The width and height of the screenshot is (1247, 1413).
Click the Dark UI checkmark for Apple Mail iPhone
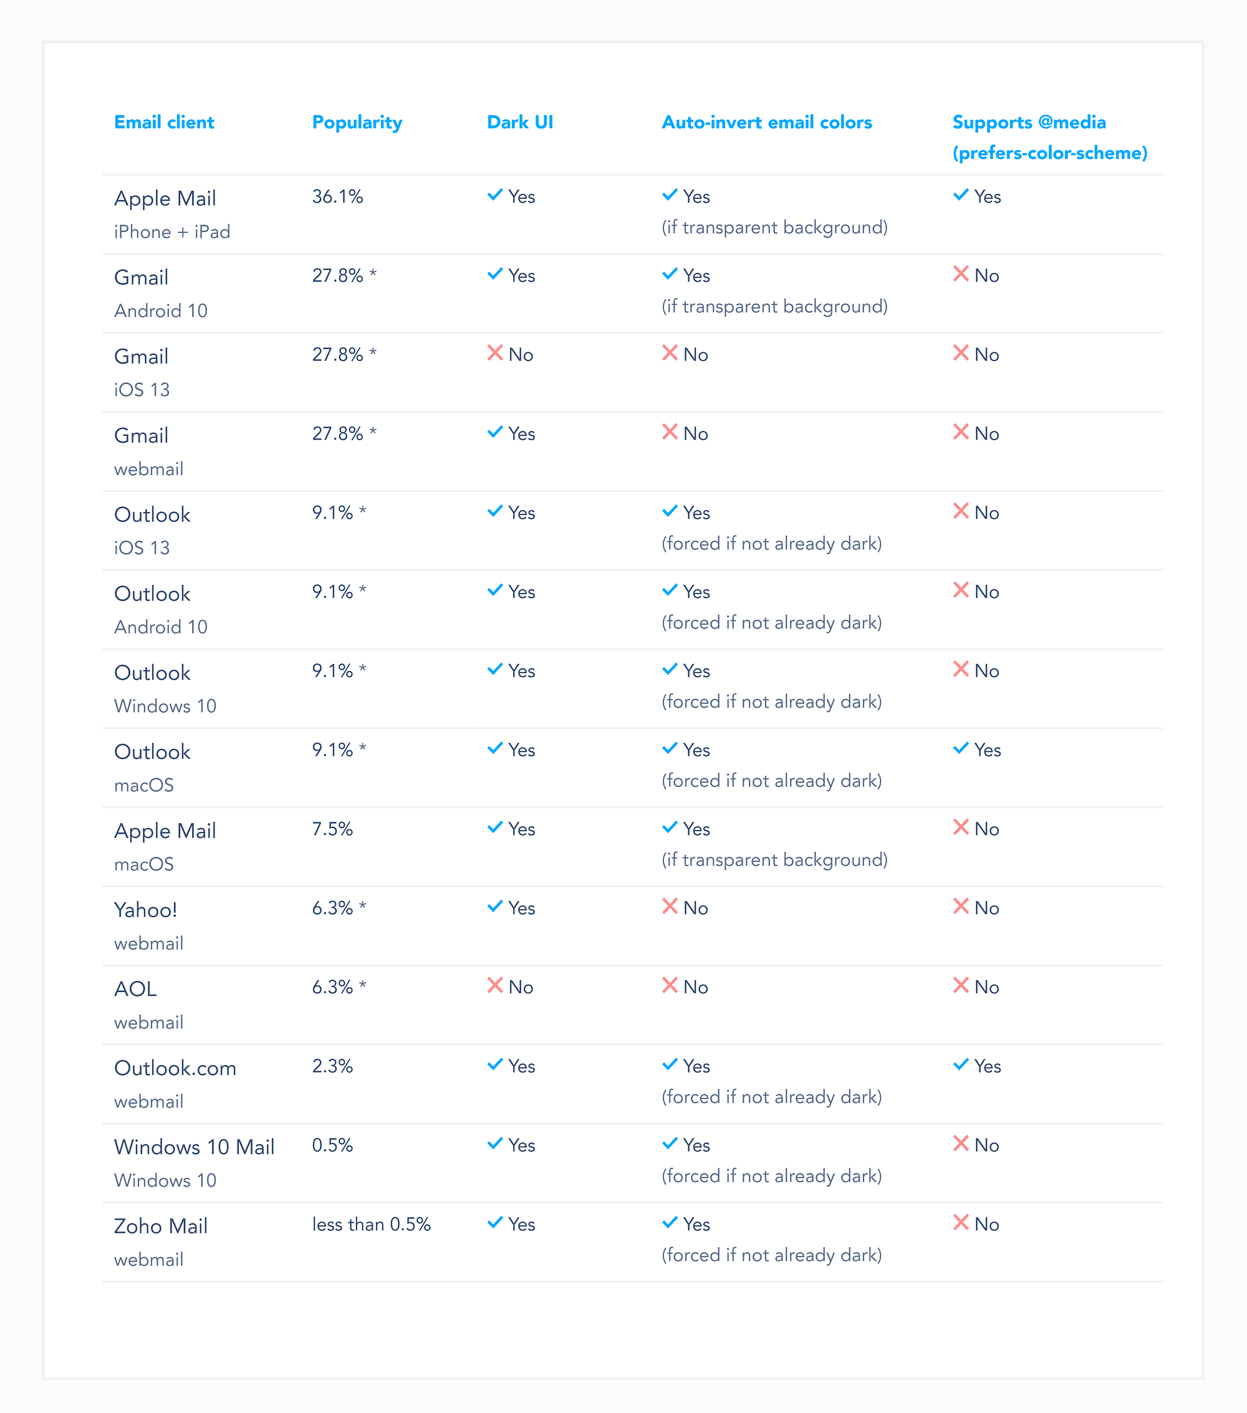tap(495, 195)
